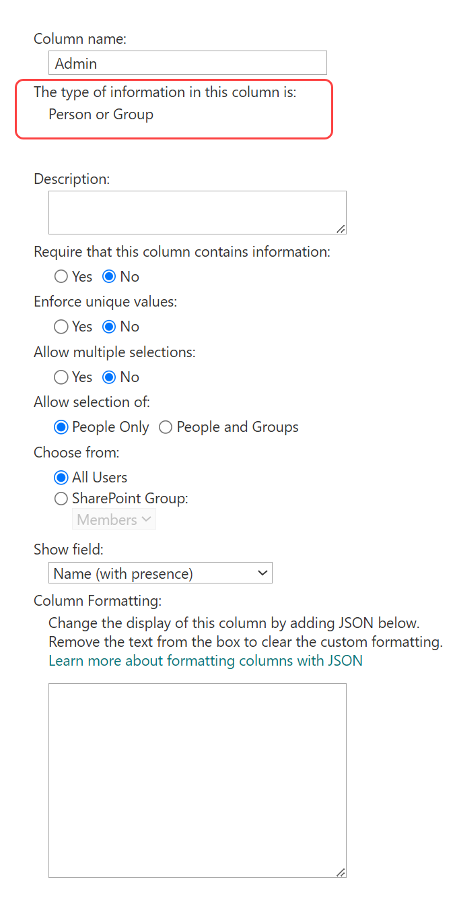Enable Yes for Allow multiple selections
Screen dimensions: 455x917
pyautogui.click(x=61, y=377)
